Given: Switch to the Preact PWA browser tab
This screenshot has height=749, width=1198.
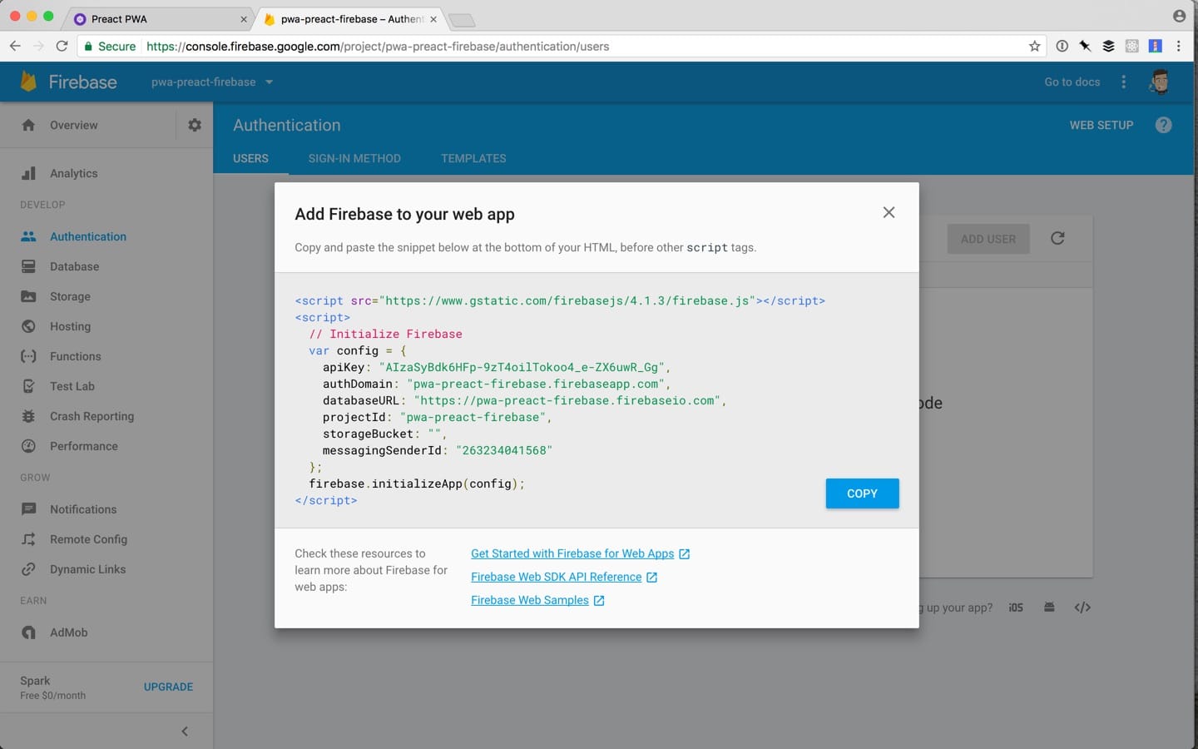Looking at the screenshot, I should click(158, 18).
